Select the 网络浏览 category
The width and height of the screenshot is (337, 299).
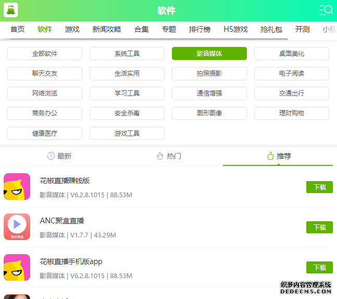tap(45, 93)
